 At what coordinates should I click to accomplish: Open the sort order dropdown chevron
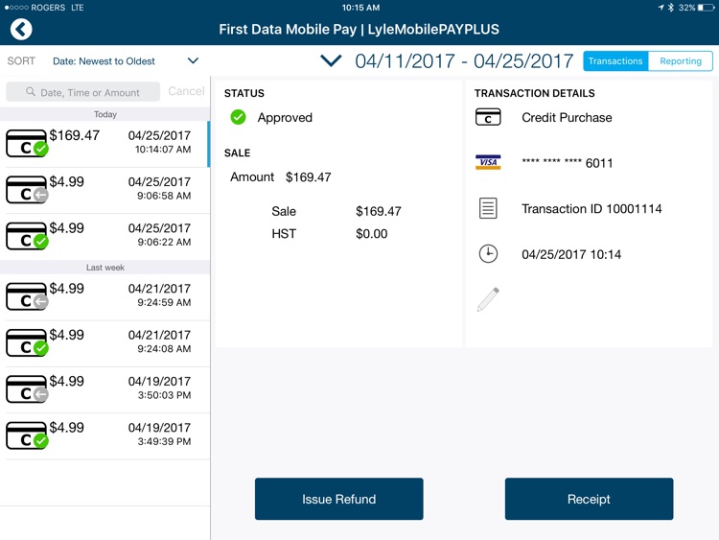pyautogui.click(x=193, y=61)
